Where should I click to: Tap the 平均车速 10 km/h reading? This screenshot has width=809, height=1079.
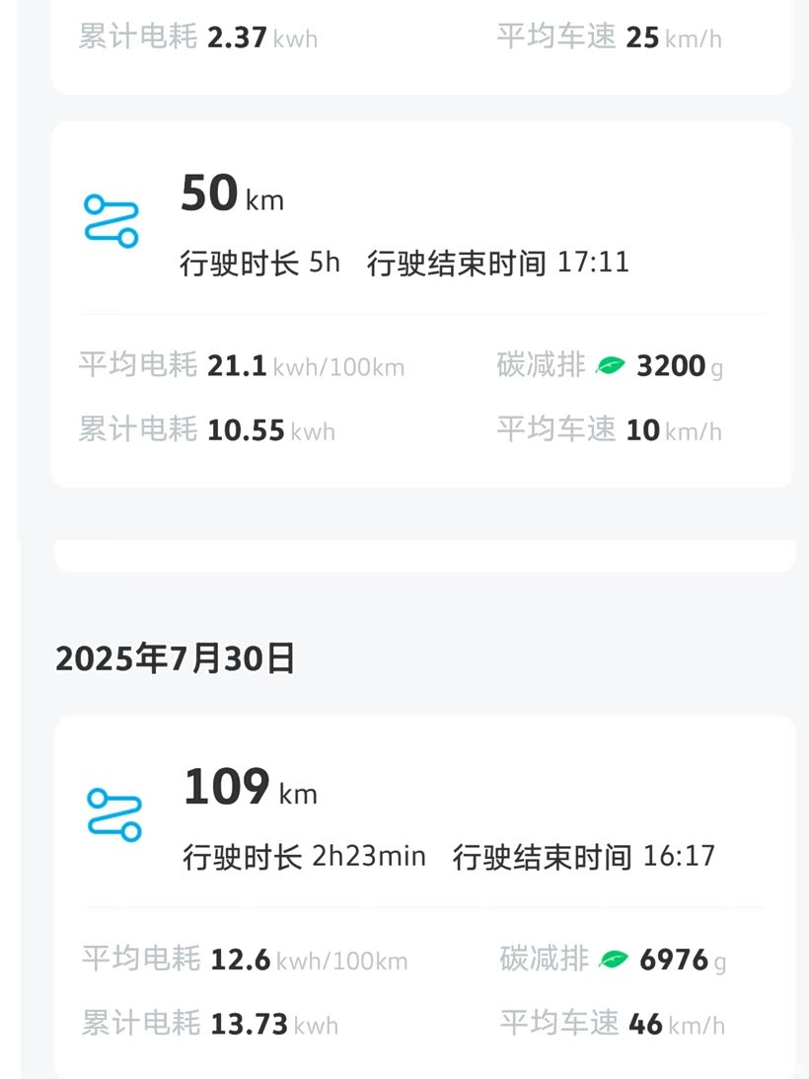[x=610, y=430]
